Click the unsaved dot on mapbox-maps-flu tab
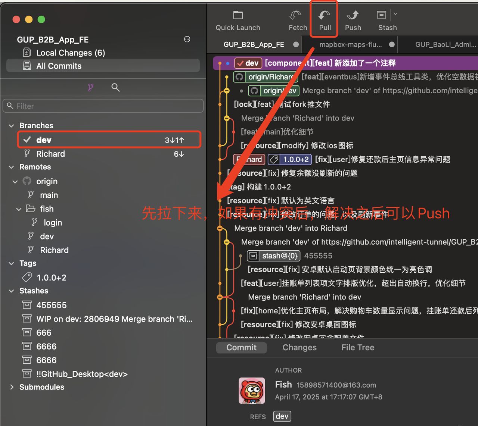478x426 pixels. click(x=392, y=44)
